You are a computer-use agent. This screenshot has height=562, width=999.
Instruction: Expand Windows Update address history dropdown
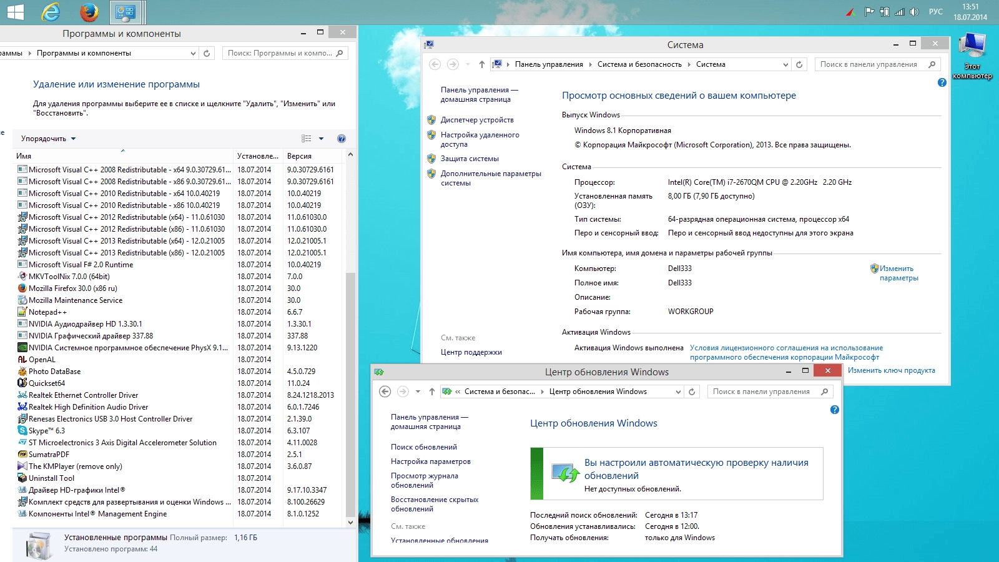tap(678, 392)
